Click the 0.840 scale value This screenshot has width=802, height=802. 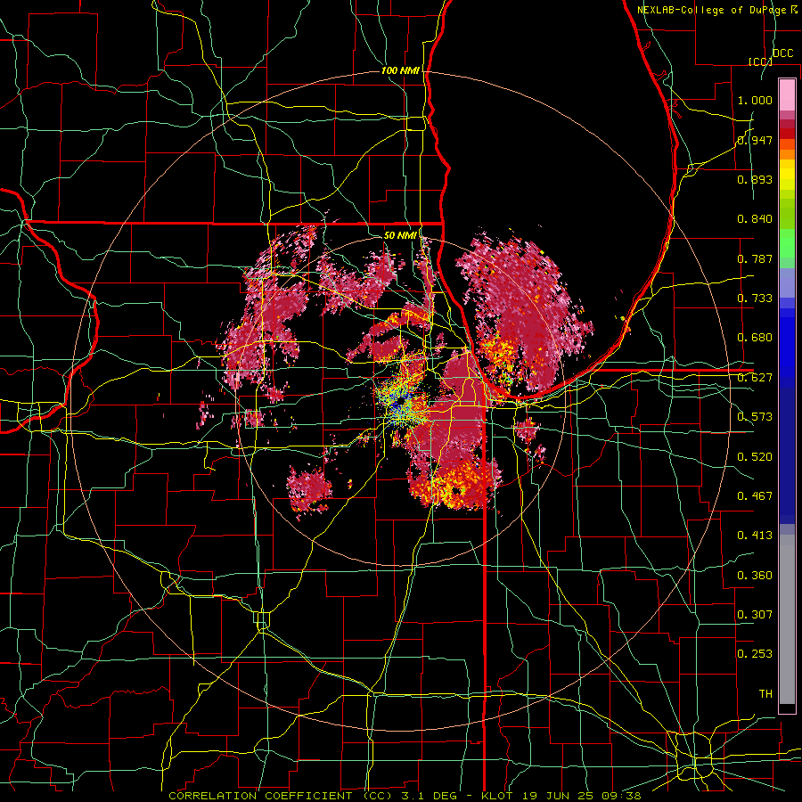[755, 219]
